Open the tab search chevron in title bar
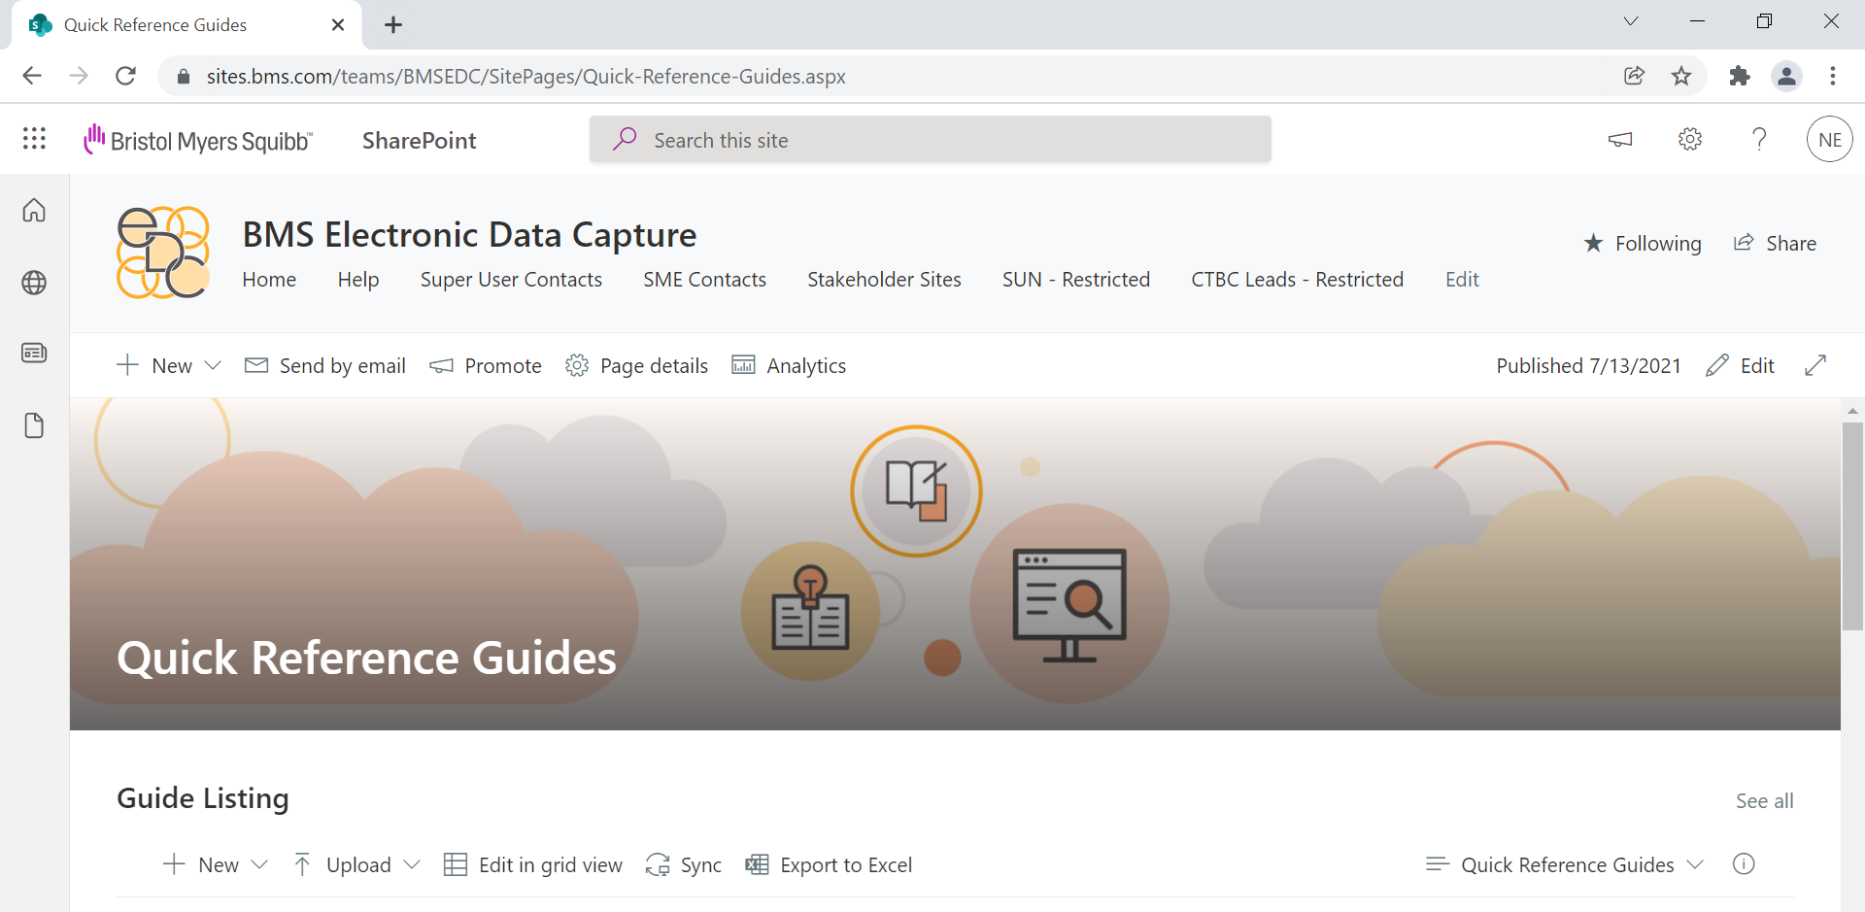Screen dimensions: 1865x912 pyautogui.click(x=1631, y=21)
